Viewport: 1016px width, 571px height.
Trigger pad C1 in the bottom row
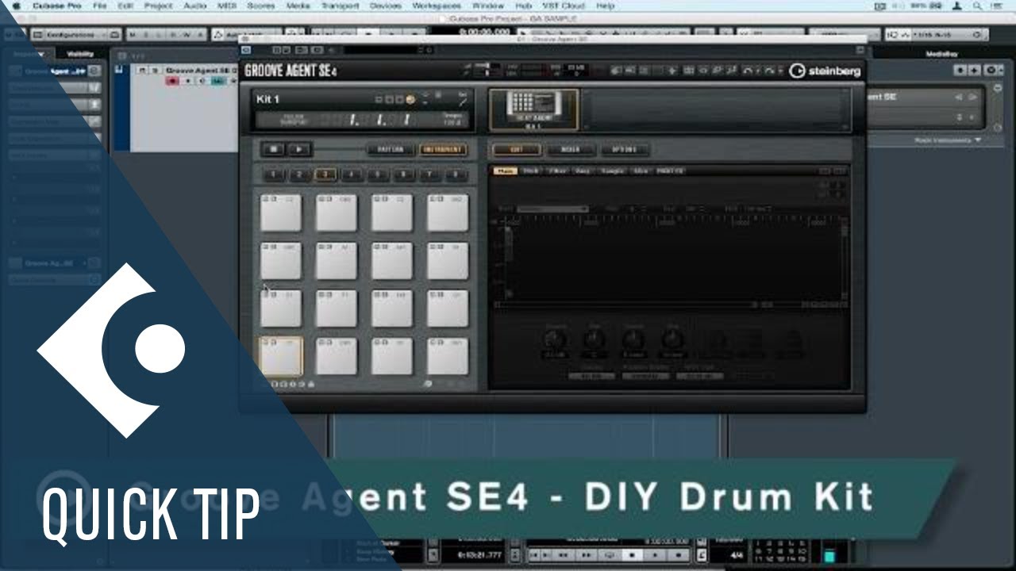281,356
